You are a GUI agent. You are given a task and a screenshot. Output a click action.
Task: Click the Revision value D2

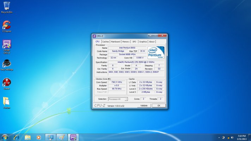pos(159,69)
